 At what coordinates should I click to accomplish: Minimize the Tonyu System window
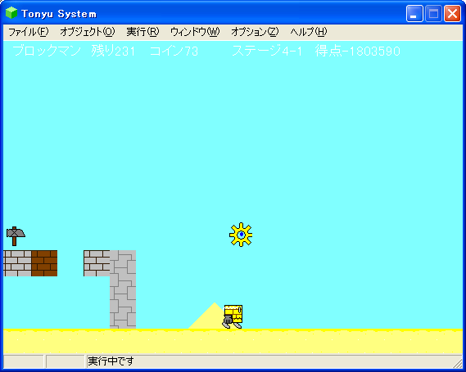tap(414, 14)
